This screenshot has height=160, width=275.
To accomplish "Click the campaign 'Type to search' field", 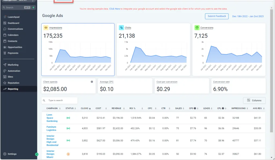I will click(x=60, y=101).
